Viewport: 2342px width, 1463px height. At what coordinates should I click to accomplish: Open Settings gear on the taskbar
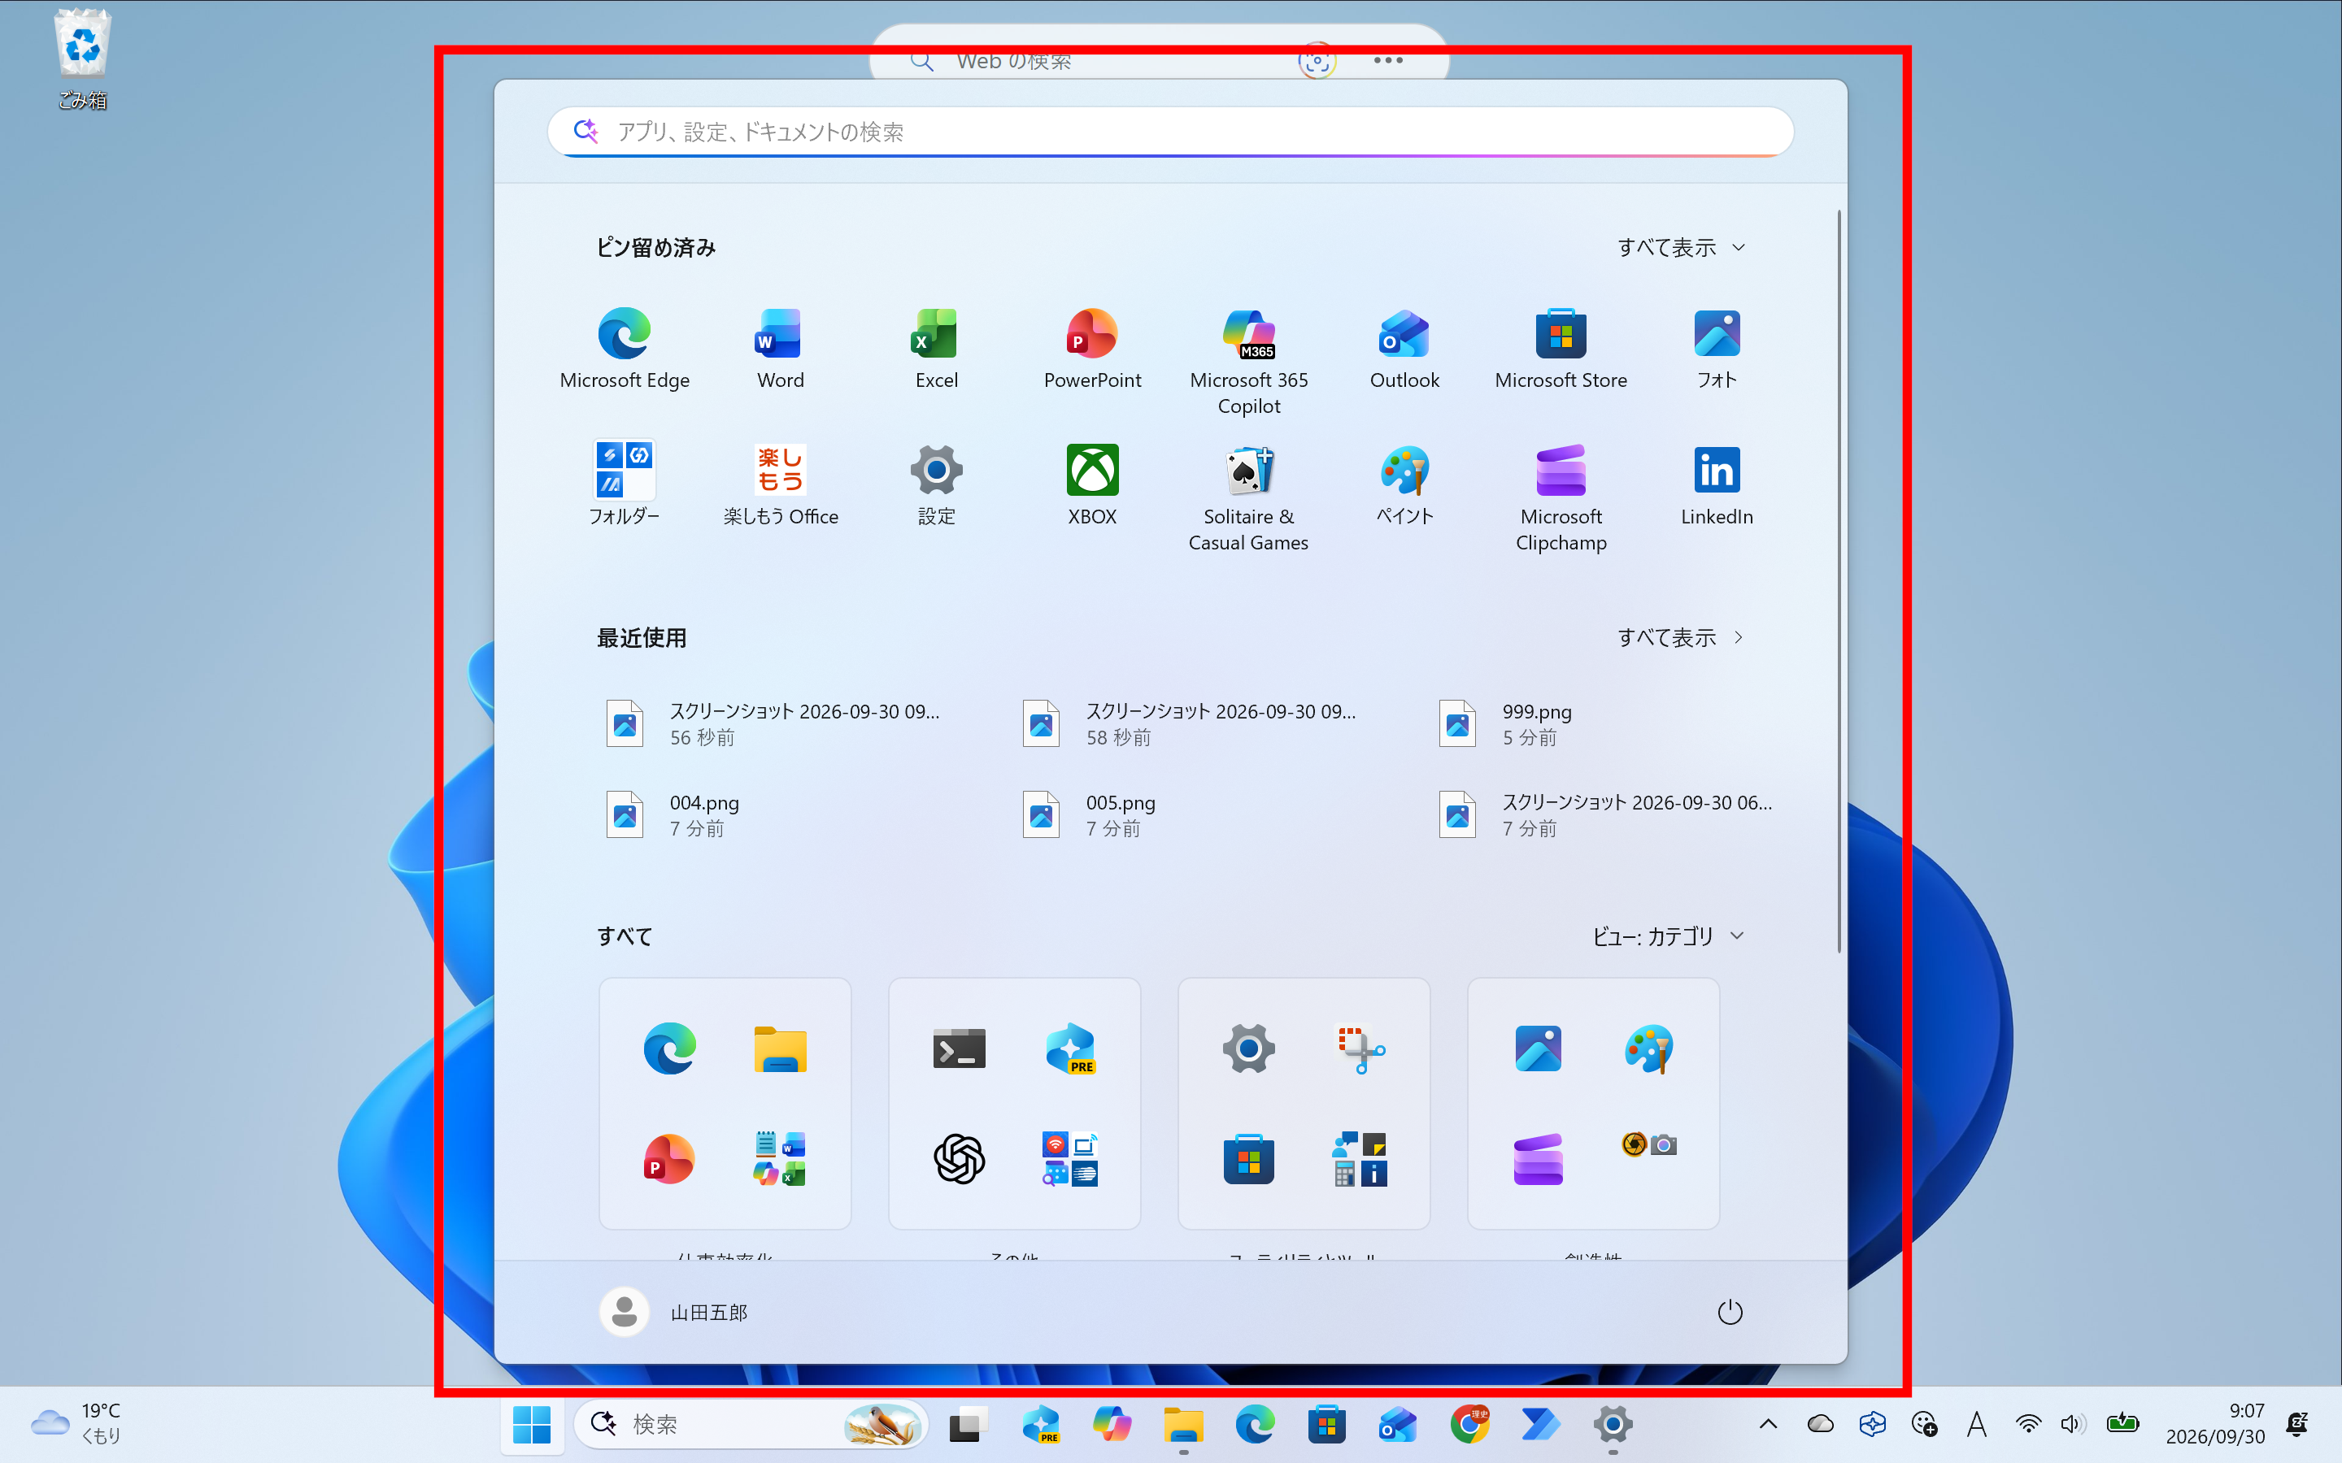[x=1613, y=1423]
